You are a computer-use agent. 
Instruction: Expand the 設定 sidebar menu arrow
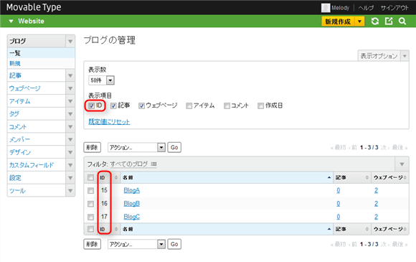[70, 177]
